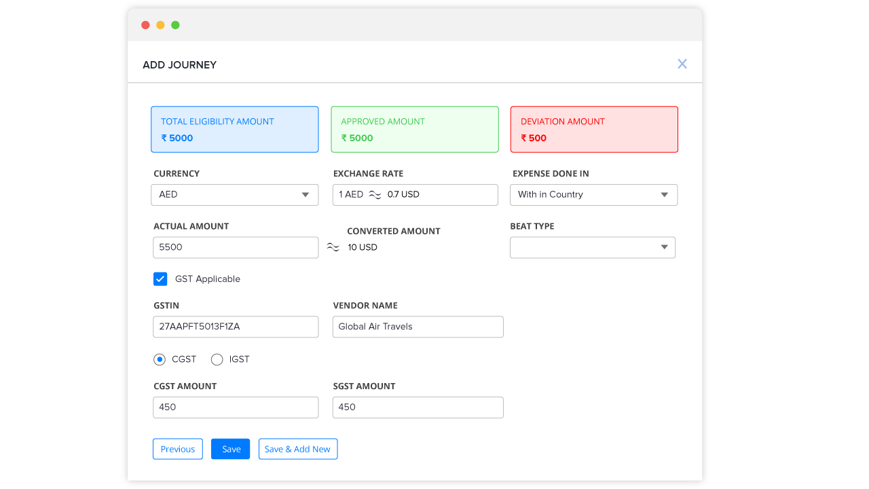Click the Save & Add New button

click(298, 448)
